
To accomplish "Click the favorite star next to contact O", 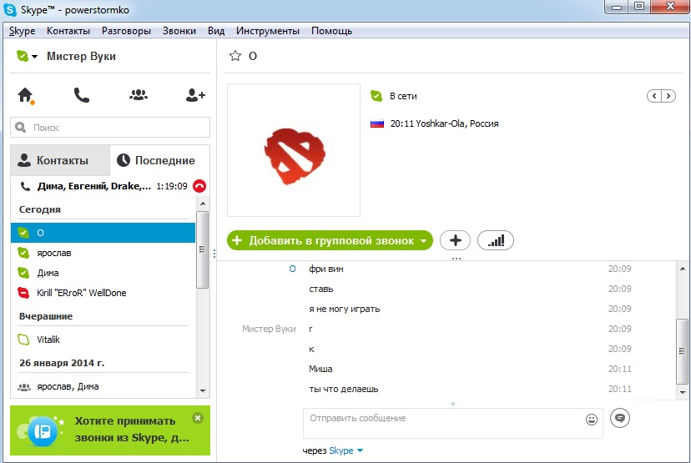I will (235, 56).
